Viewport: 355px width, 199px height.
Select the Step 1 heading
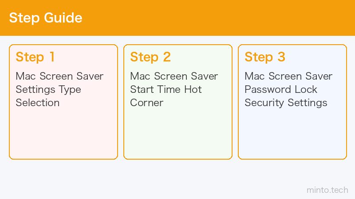(35, 57)
